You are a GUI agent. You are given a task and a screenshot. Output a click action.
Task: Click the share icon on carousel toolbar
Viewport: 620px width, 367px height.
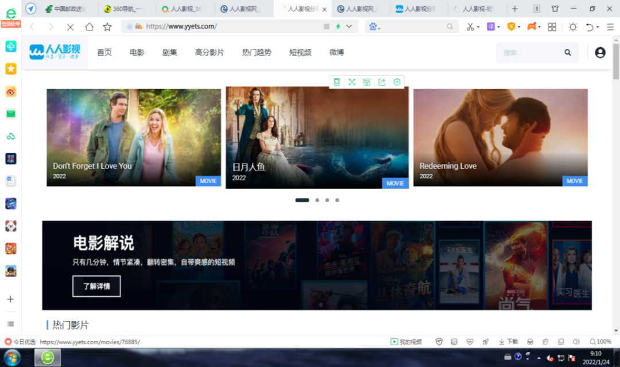(382, 82)
